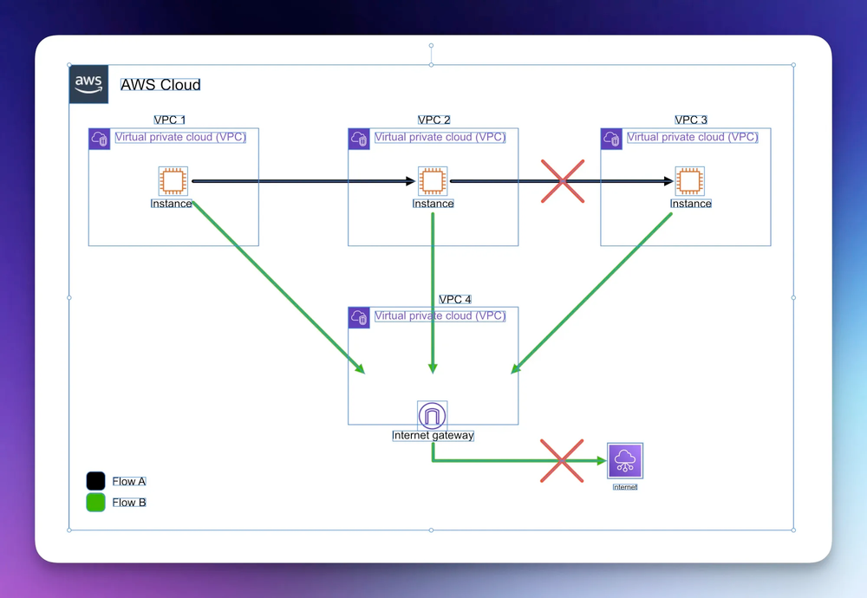Viewport: 867px width, 598px height.
Task: Click the black Flow A legend swatch
Action: click(x=95, y=481)
